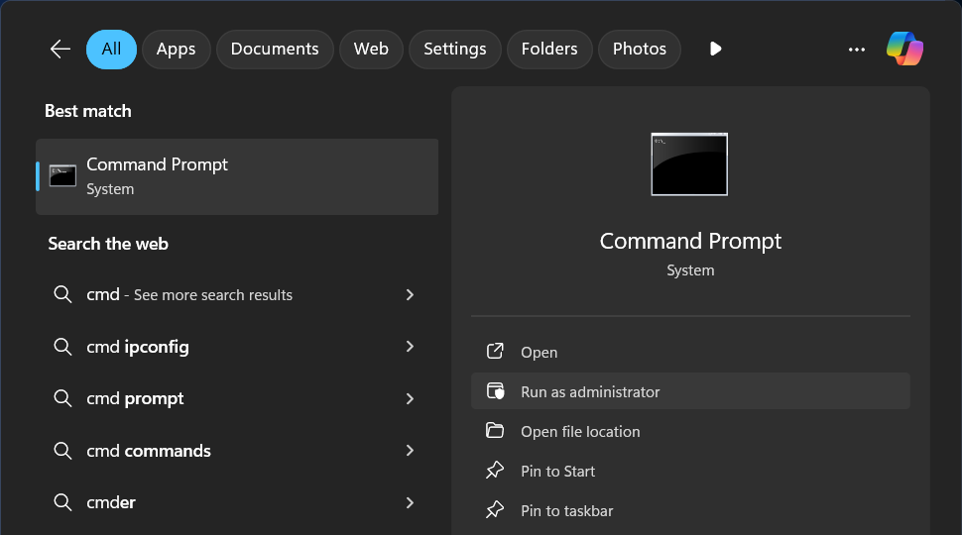Click Open in the Command Prompt actions
The image size is (962, 535).
click(x=539, y=353)
